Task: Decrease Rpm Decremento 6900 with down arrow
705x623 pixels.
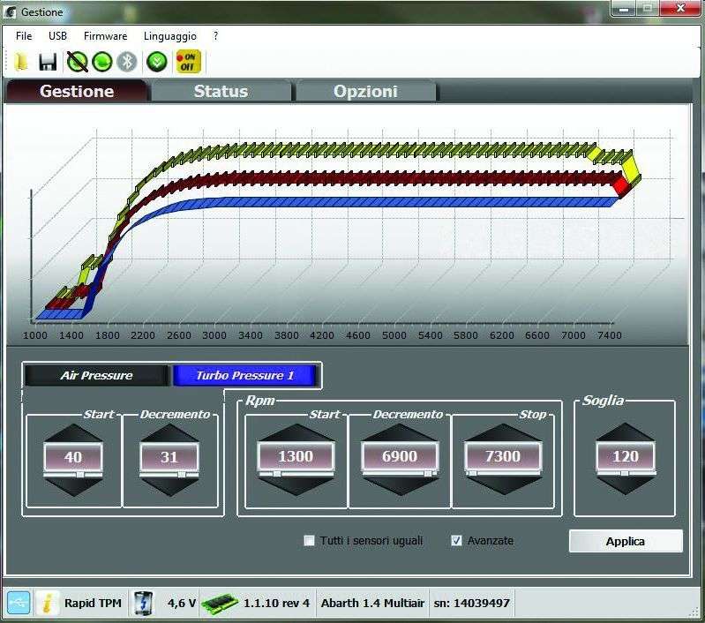Action: (400, 486)
